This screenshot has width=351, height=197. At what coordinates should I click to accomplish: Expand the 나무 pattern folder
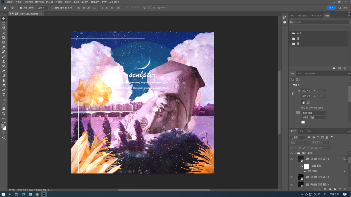click(x=291, y=33)
